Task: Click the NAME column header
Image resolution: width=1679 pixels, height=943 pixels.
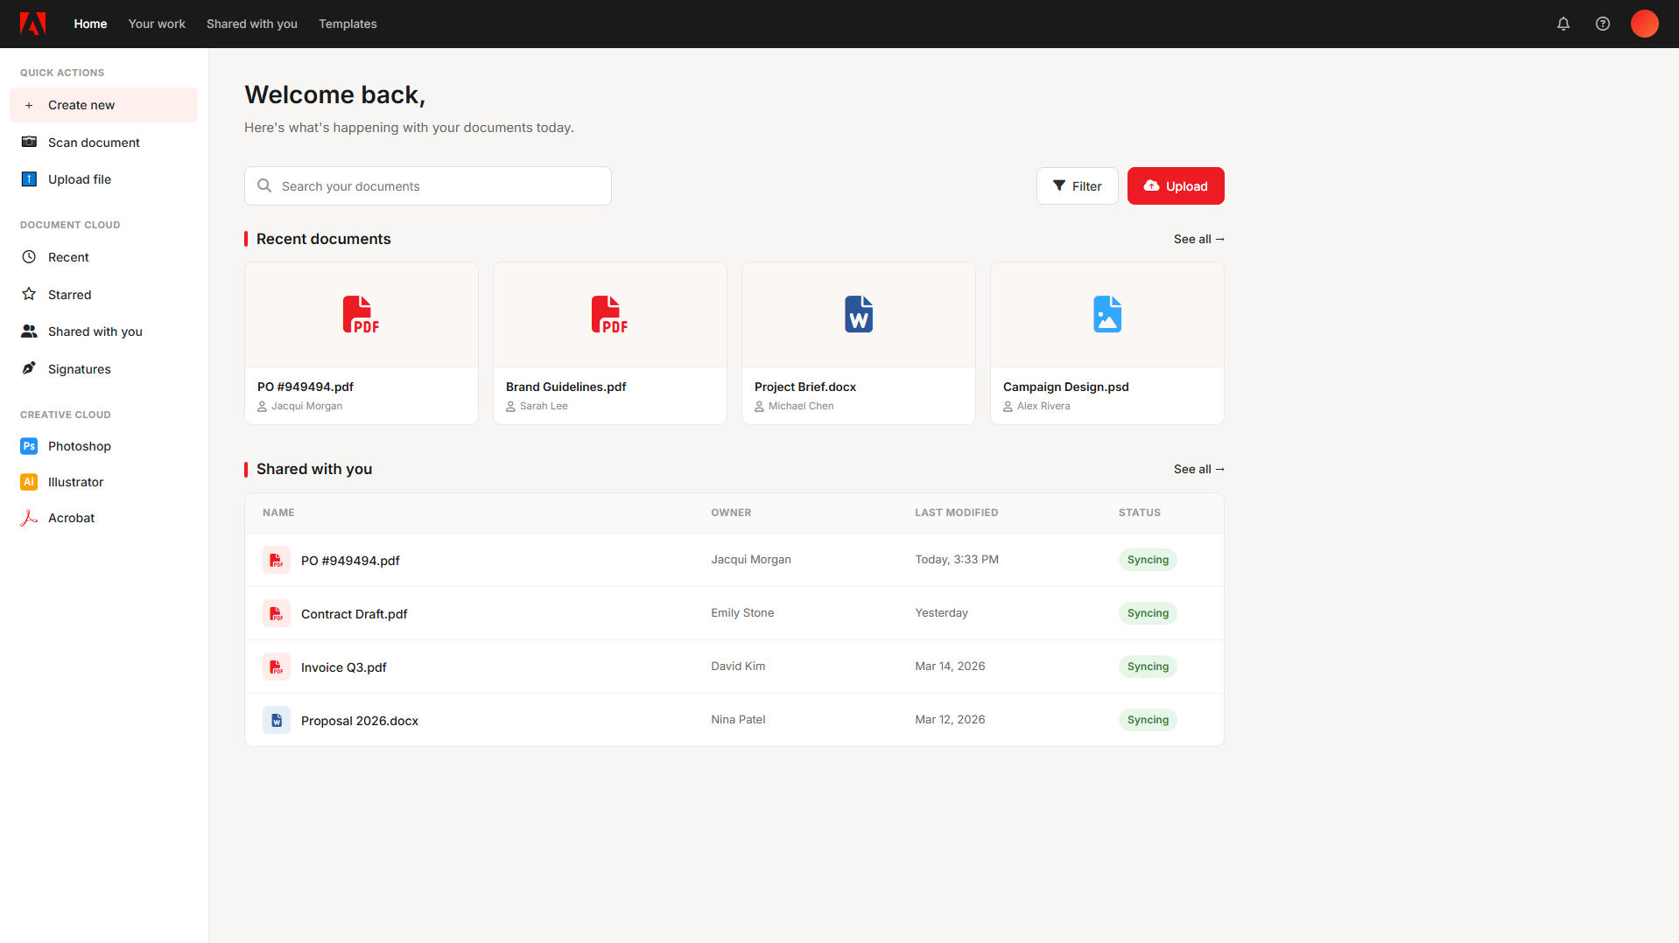Action: pyautogui.click(x=278, y=513)
